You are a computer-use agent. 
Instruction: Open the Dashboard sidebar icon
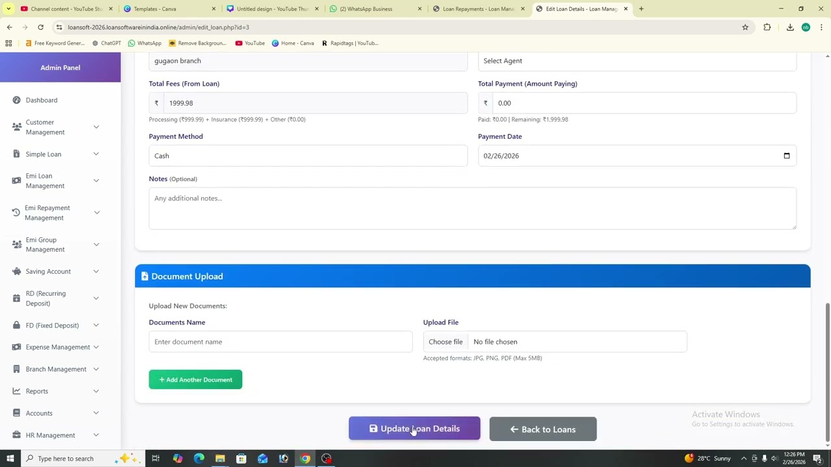tap(16, 100)
